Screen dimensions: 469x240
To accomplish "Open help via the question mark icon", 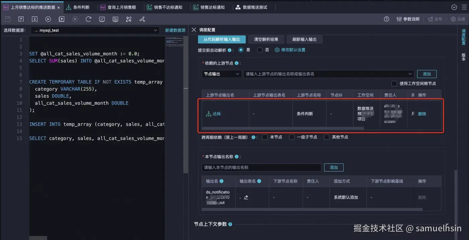I will click(x=387, y=19).
